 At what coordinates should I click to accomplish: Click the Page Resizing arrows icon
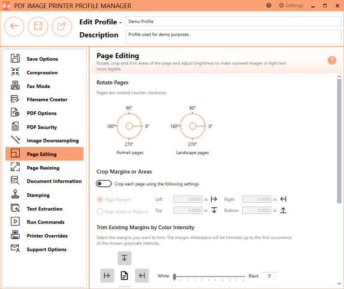pyautogui.click(x=15, y=167)
